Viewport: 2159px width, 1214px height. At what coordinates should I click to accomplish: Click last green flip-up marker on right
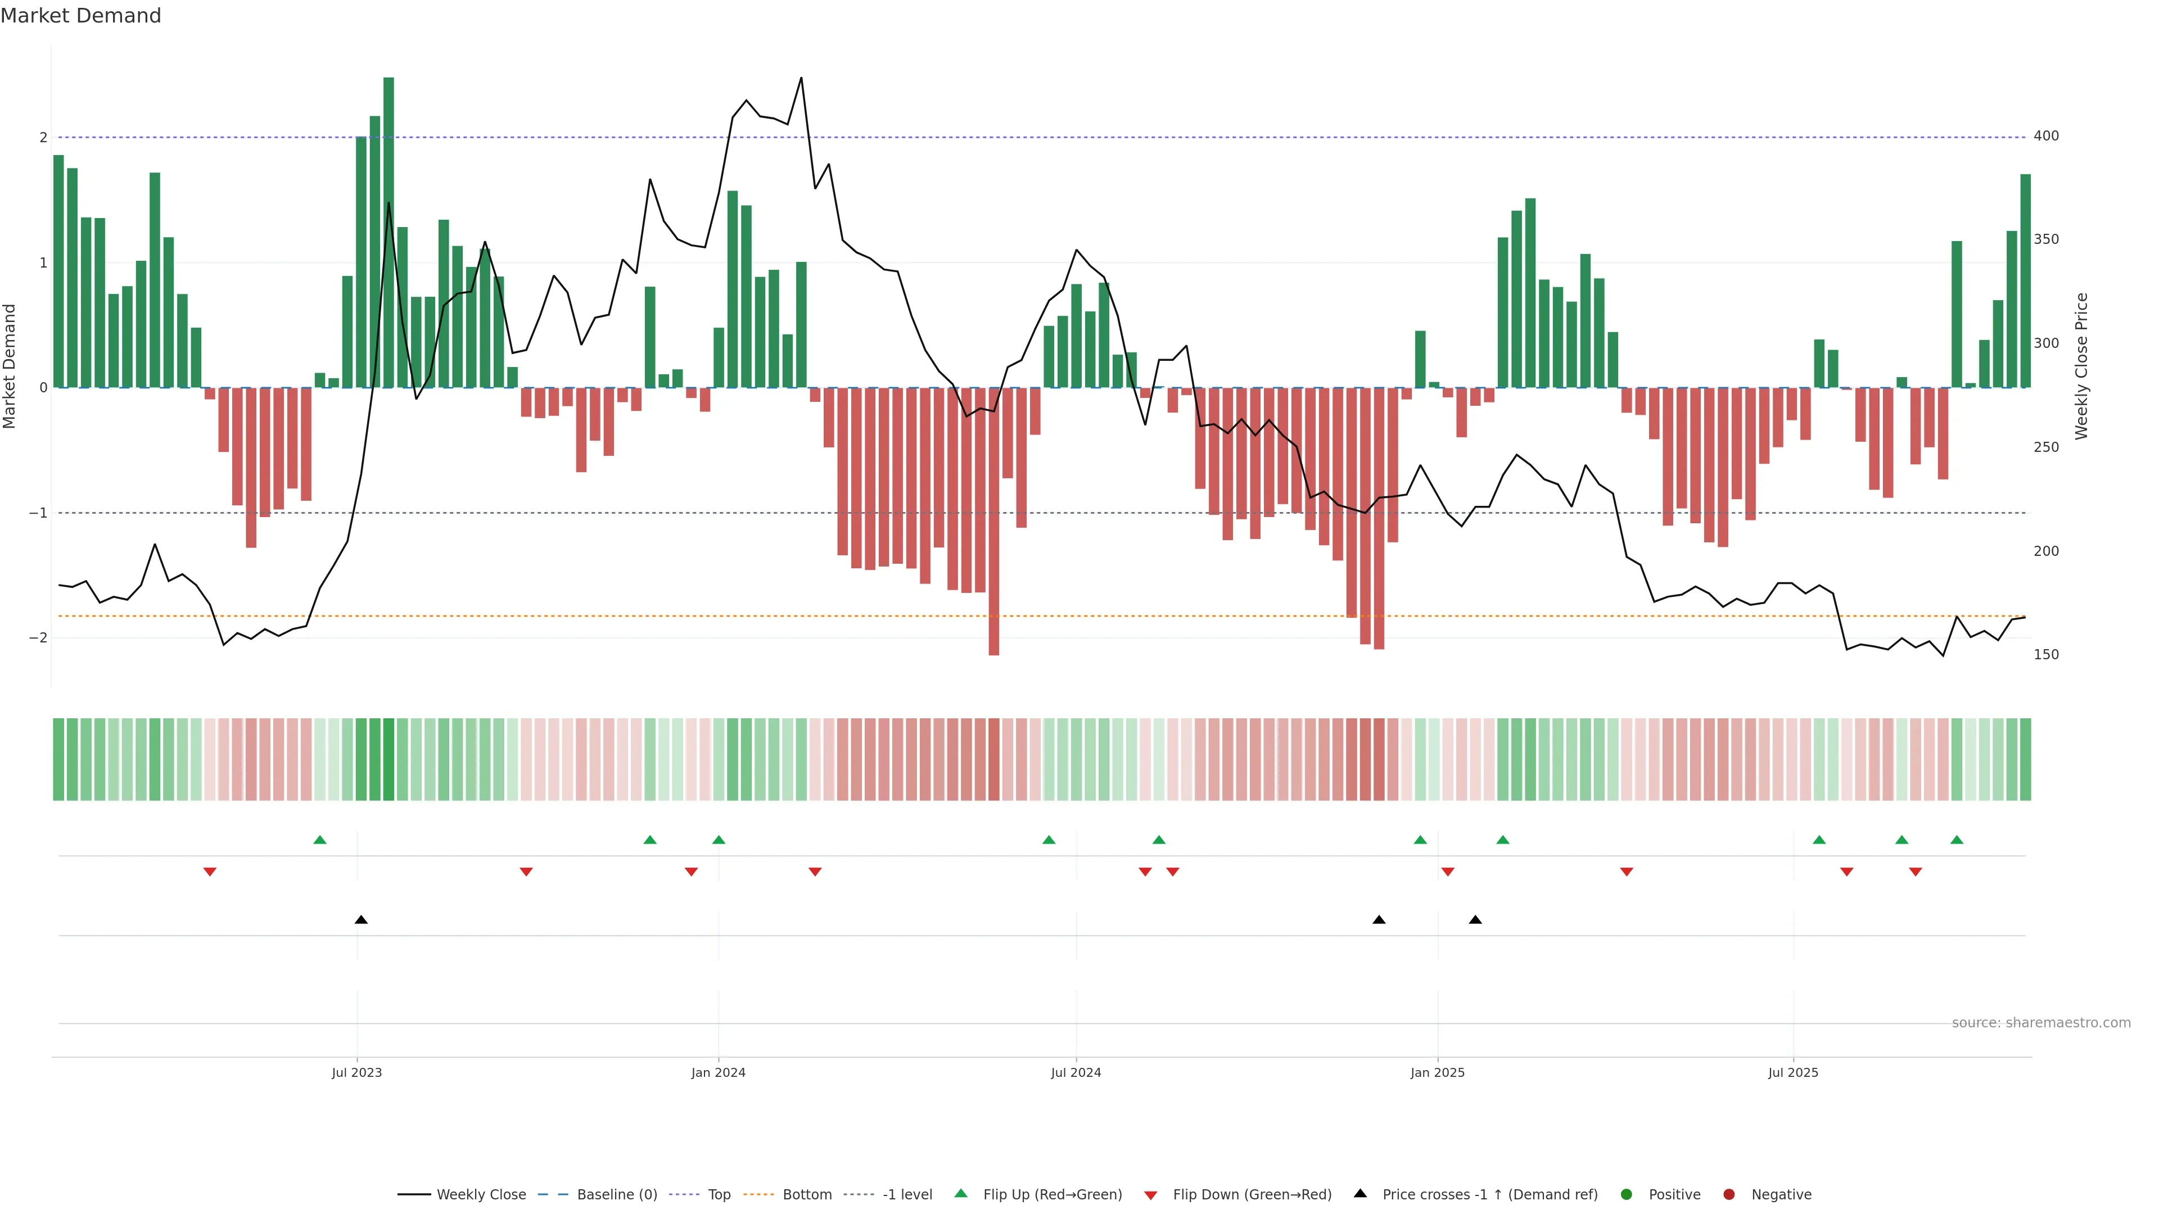click(1957, 840)
